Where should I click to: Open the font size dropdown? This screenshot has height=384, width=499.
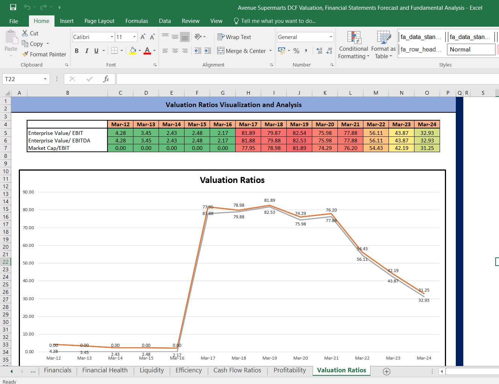pos(135,37)
